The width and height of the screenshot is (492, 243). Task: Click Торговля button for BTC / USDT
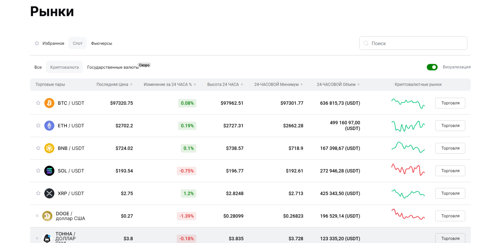tap(450, 103)
